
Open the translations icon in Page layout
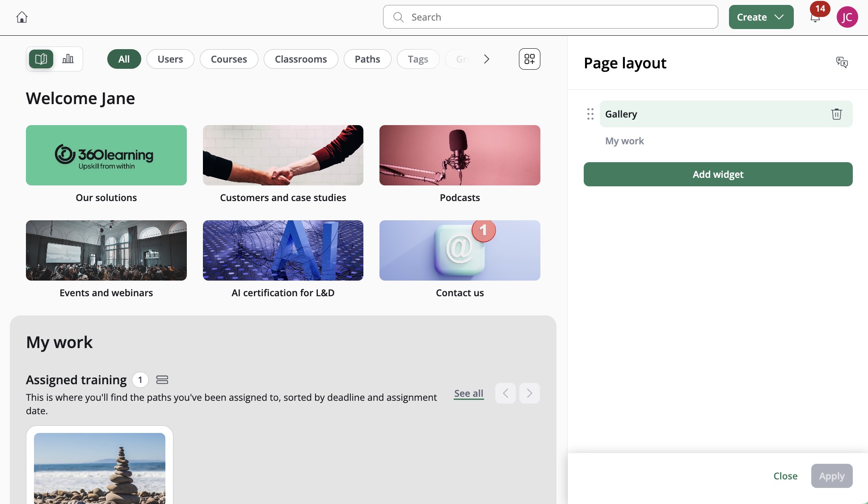click(842, 63)
